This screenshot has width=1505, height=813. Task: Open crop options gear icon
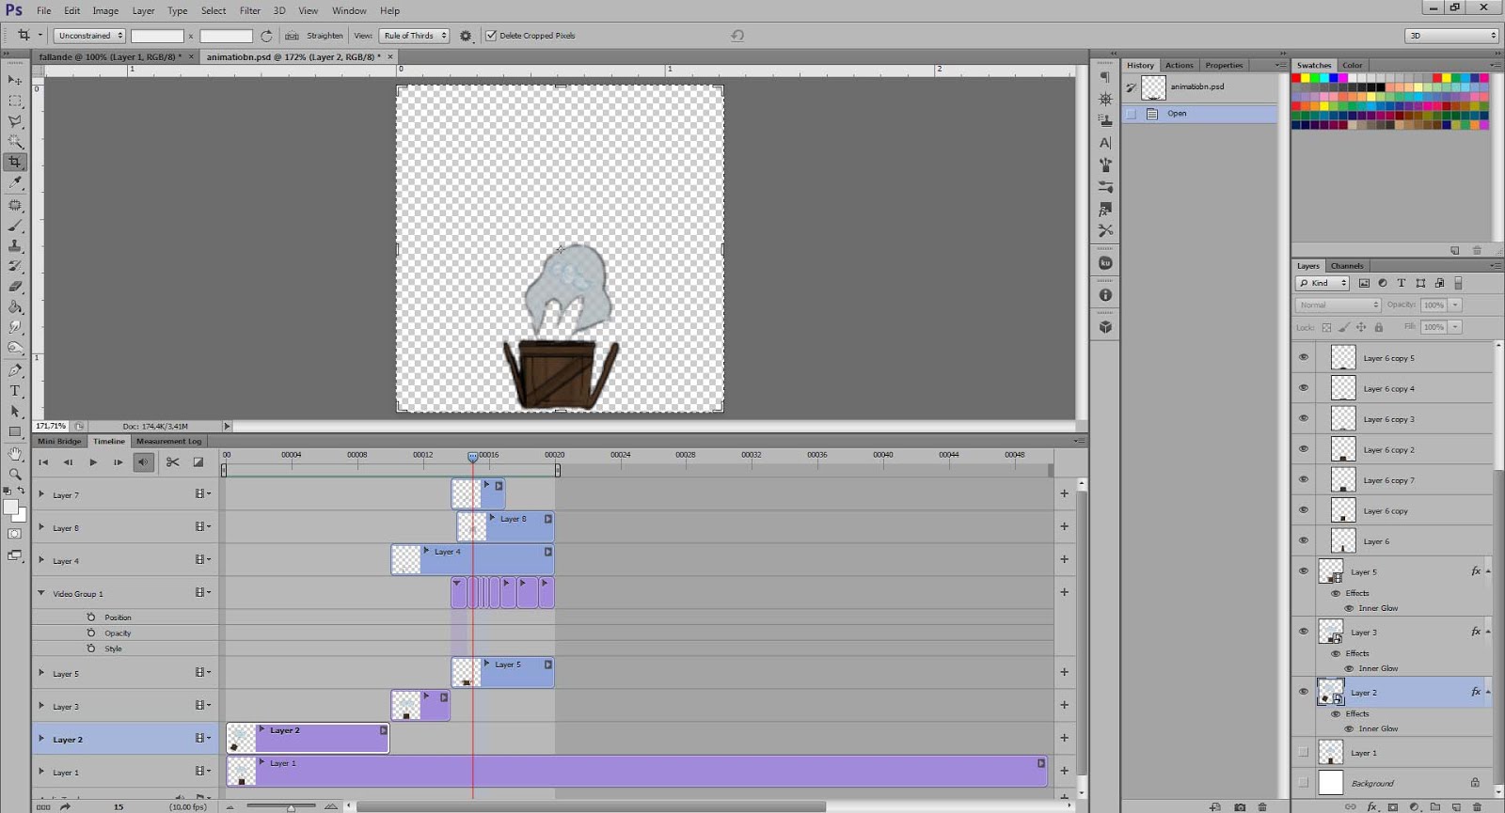click(466, 36)
